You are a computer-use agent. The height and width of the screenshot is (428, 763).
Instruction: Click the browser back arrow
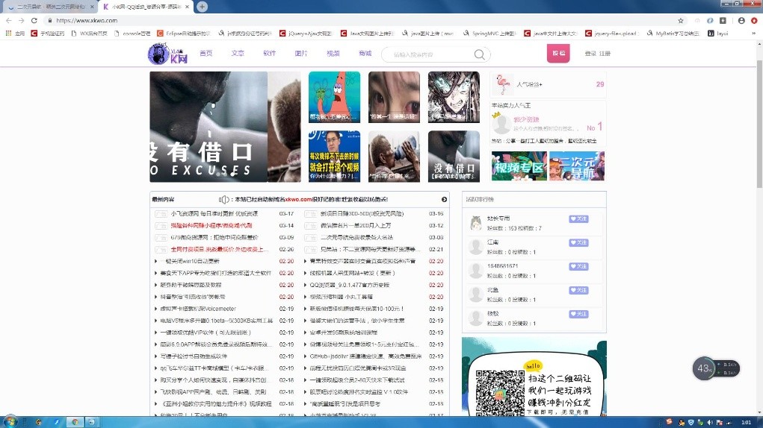[x=8, y=20]
